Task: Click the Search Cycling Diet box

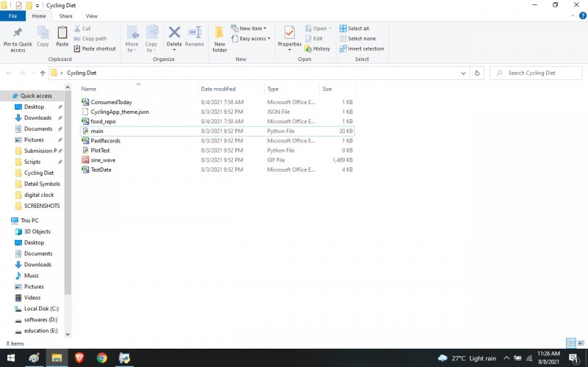Action: coord(537,73)
